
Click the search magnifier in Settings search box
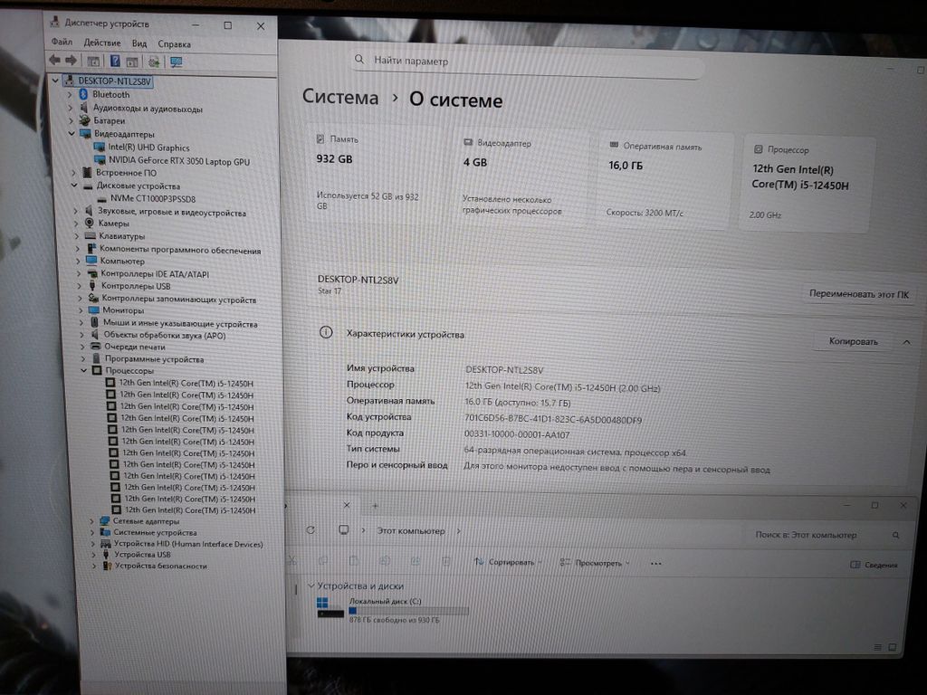click(361, 62)
